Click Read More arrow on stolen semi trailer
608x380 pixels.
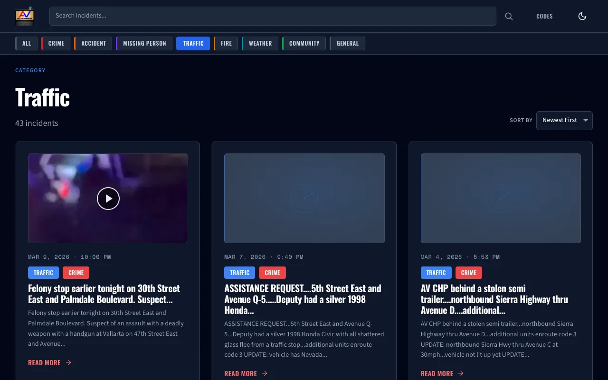[x=461, y=373]
